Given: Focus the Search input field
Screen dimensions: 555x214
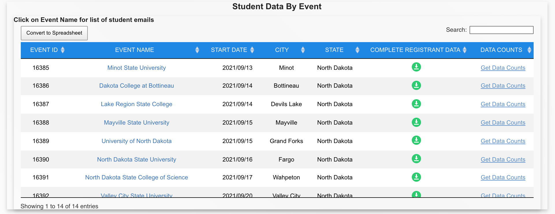Looking at the screenshot, I should (501, 30).
